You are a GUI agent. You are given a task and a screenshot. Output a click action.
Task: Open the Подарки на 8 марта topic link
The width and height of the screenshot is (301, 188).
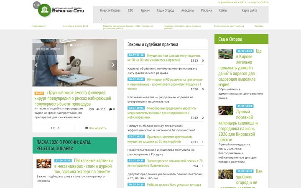pyautogui.click(x=182, y=27)
